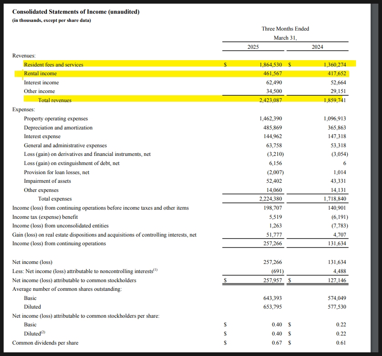Select the "Other income" row label
Image resolution: width=382 pixels, height=356 pixels.
point(39,91)
